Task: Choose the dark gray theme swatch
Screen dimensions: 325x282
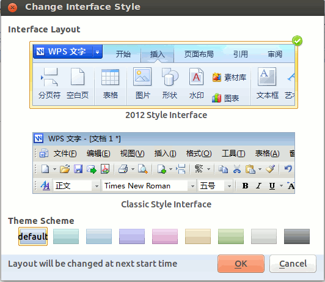Action: 297,236
